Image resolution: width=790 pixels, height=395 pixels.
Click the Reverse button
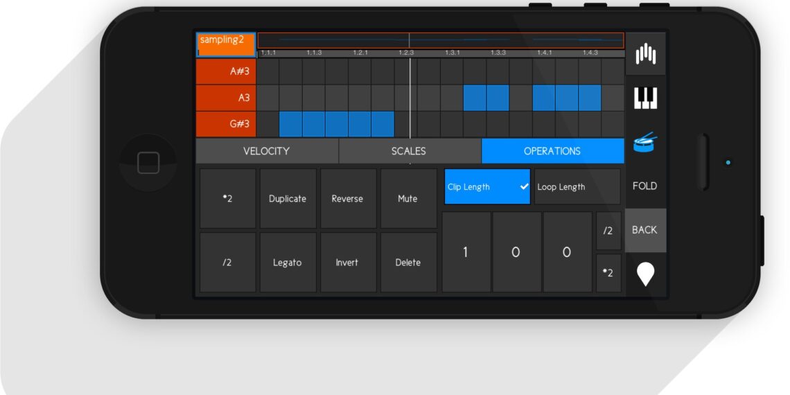[347, 199]
